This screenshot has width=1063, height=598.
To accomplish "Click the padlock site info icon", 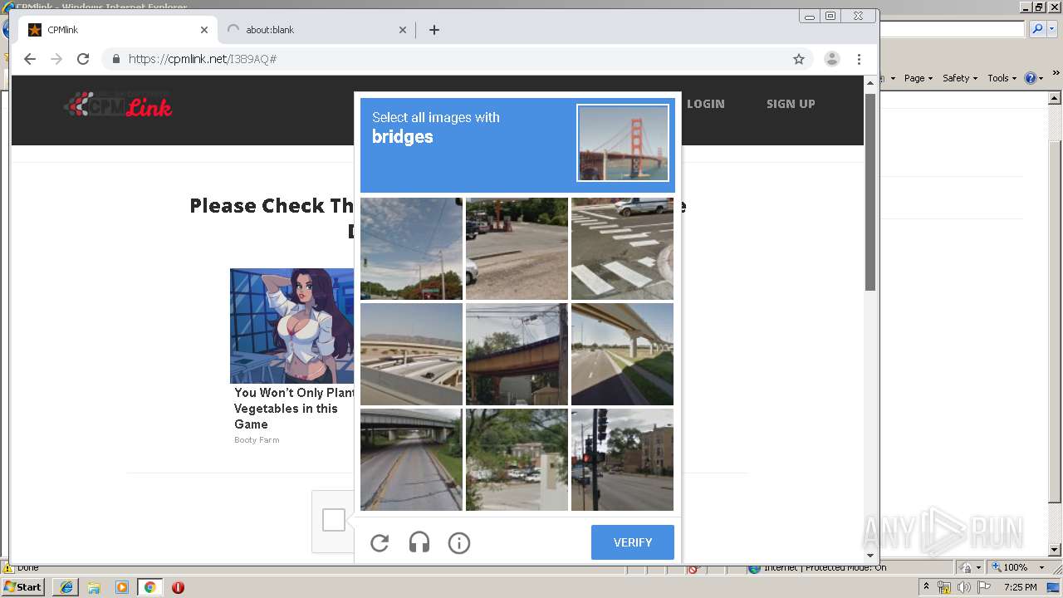I will pos(116,59).
